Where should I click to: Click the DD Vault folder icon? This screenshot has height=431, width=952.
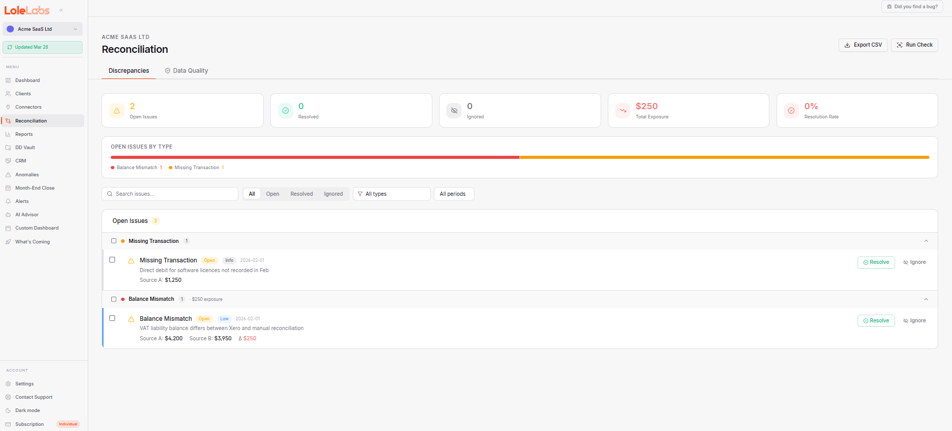[8, 148]
